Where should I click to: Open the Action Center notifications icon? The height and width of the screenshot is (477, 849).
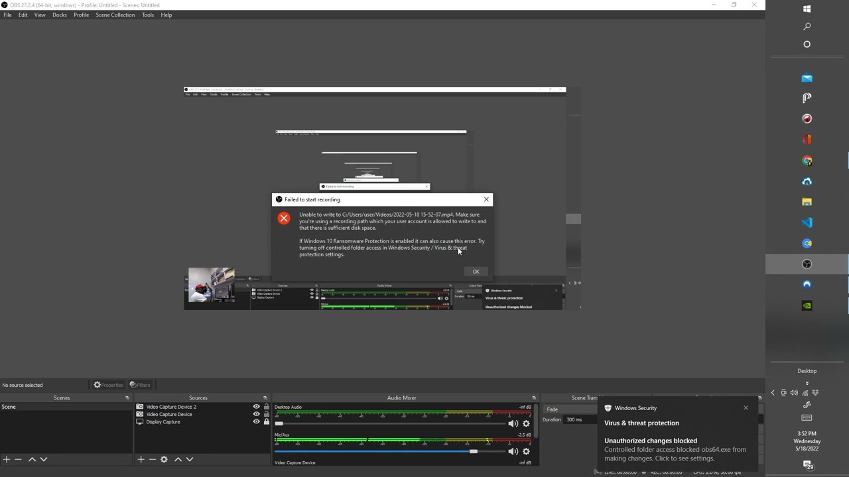click(807, 465)
